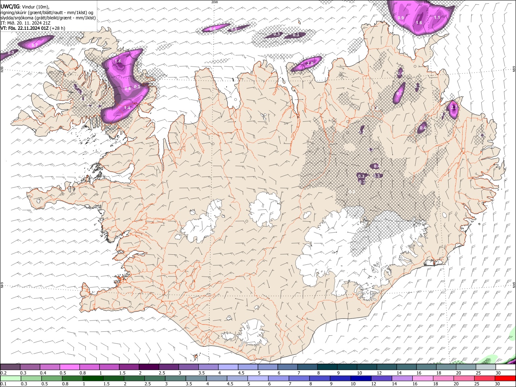Click the 'rigning/skúrir' legend description line

[x=47, y=12]
